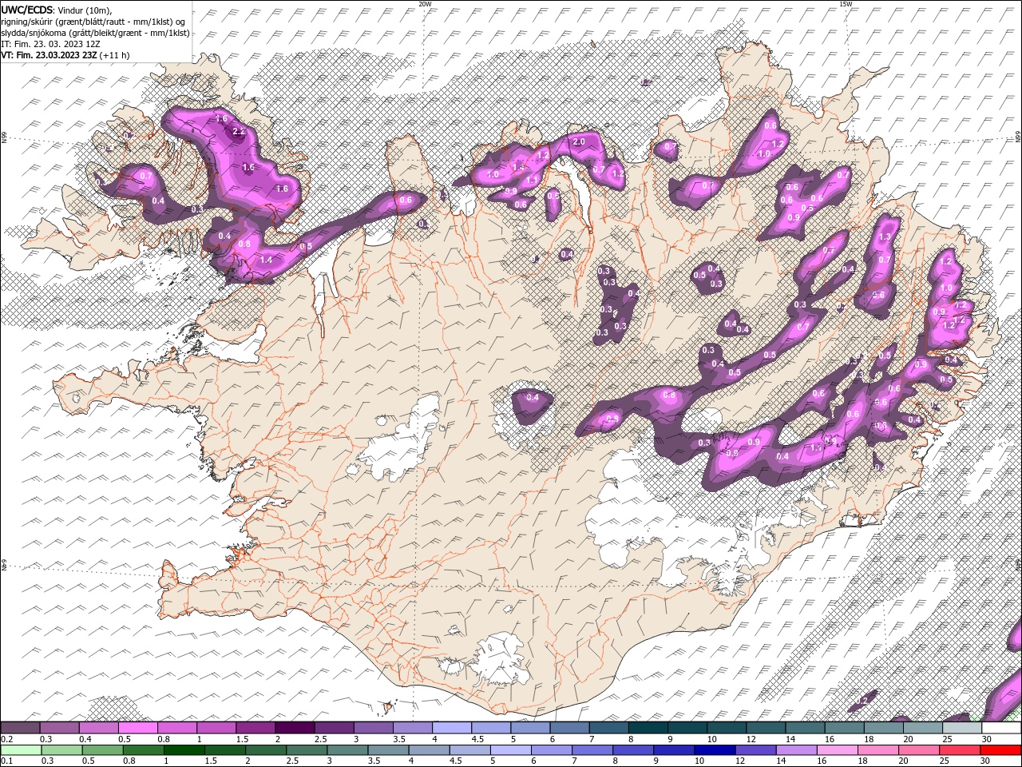1022x767 pixels.
Task: Pick teal snow swatch between 9 and 10
Action: coord(687,728)
